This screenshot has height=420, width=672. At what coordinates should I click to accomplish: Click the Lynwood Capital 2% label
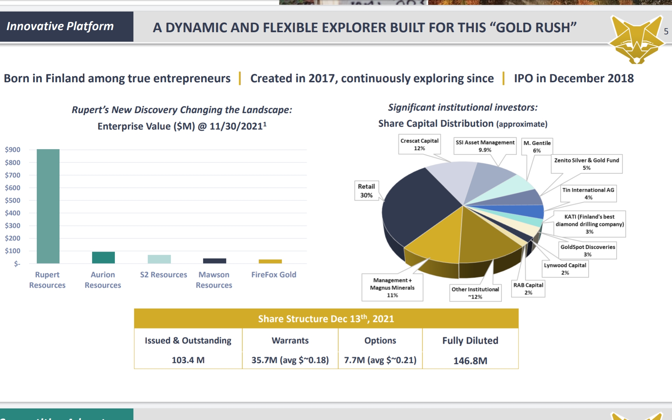565,269
